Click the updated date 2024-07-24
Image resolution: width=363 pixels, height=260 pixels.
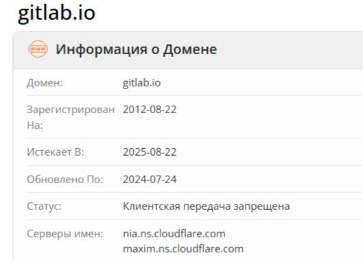(x=150, y=180)
